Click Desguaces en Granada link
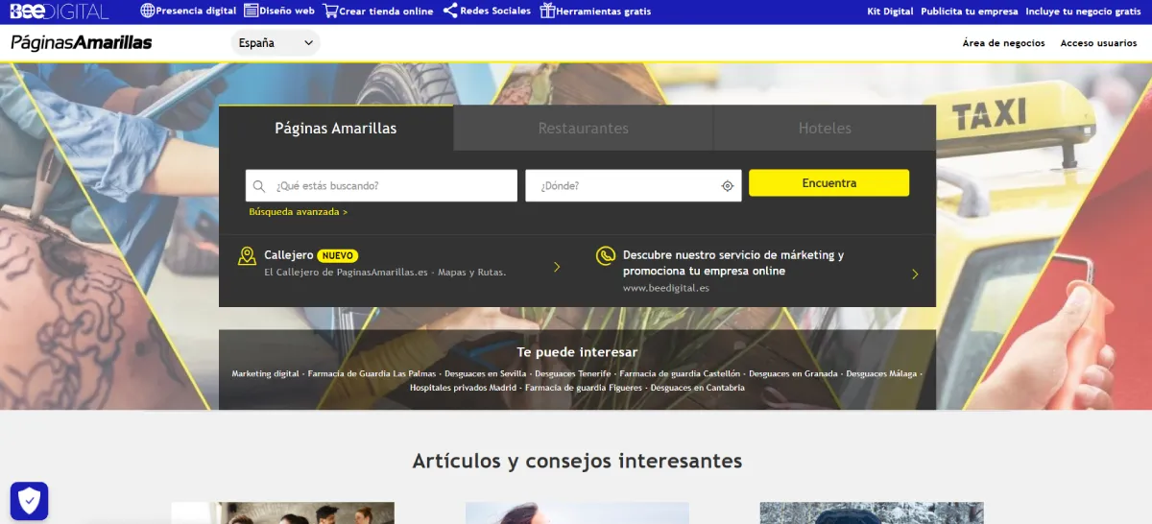The width and height of the screenshot is (1152, 524). 793,373
